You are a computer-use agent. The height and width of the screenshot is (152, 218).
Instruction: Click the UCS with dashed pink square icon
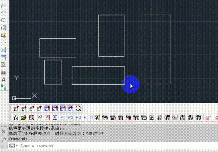point(175,117)
